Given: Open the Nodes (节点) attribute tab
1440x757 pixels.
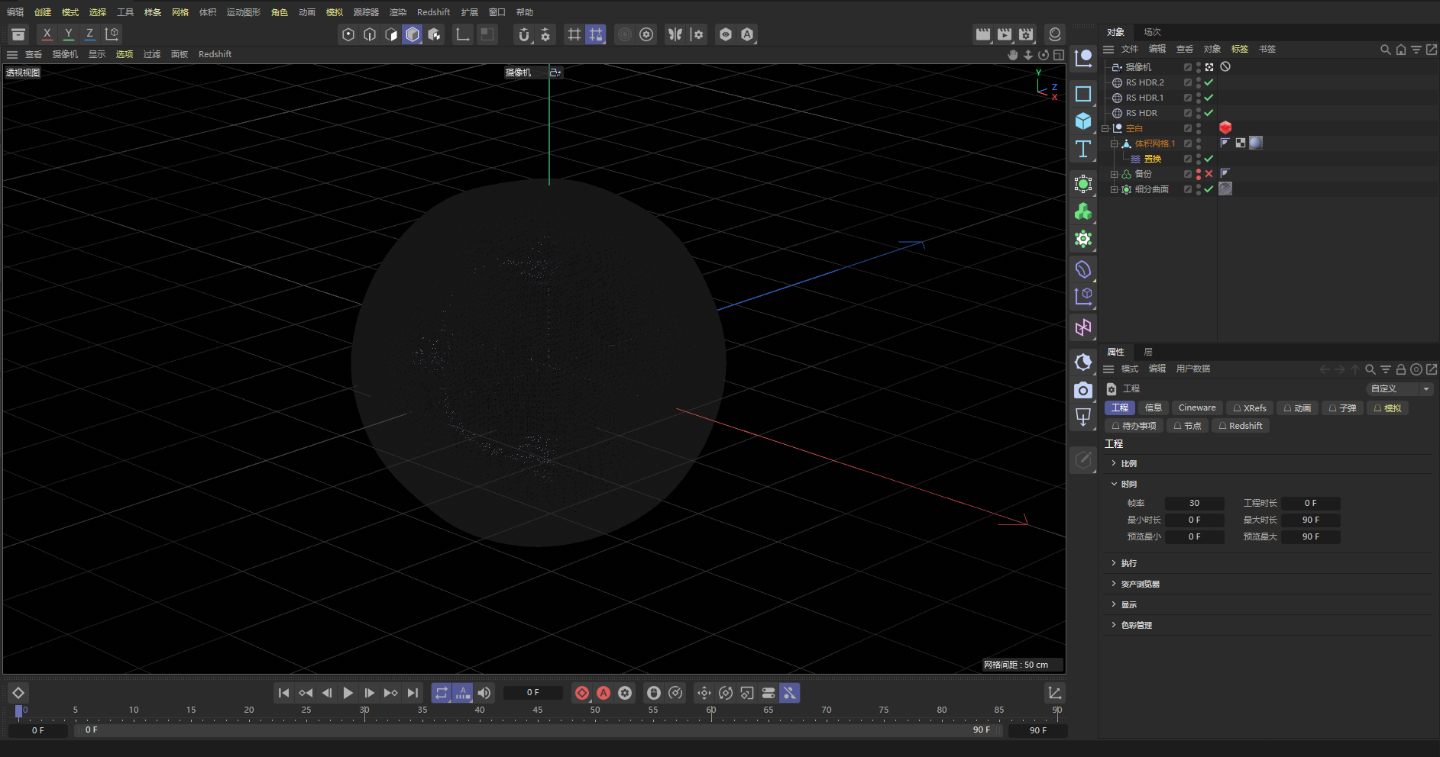Looking at the screenshot, I should [x=1187, y=426].
